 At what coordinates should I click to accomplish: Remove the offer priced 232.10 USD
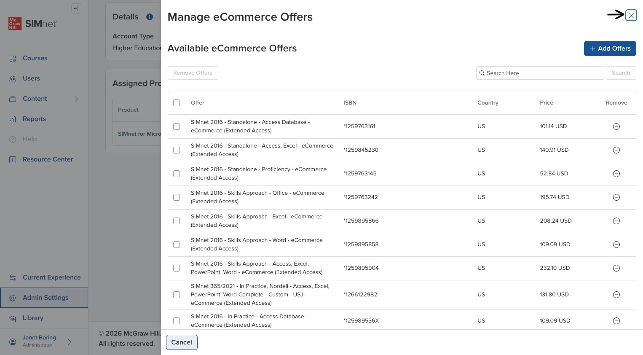[616, 268]
